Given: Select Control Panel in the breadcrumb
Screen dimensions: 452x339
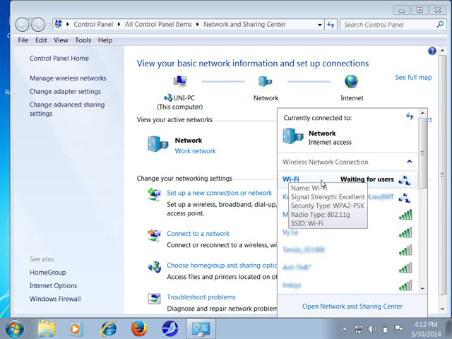Looking at the screenshot, I should pos(93,25).
